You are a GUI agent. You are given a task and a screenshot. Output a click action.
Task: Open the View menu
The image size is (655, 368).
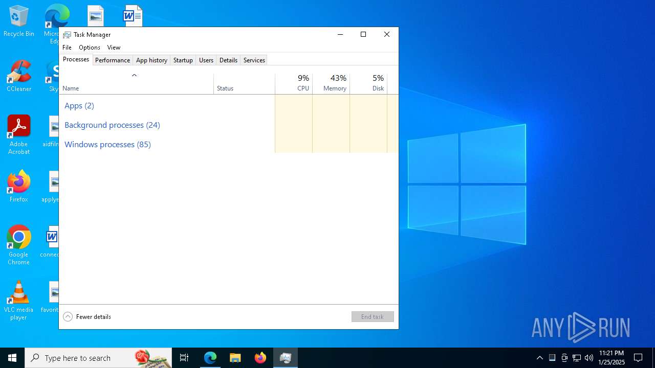[x=114, y=48]
